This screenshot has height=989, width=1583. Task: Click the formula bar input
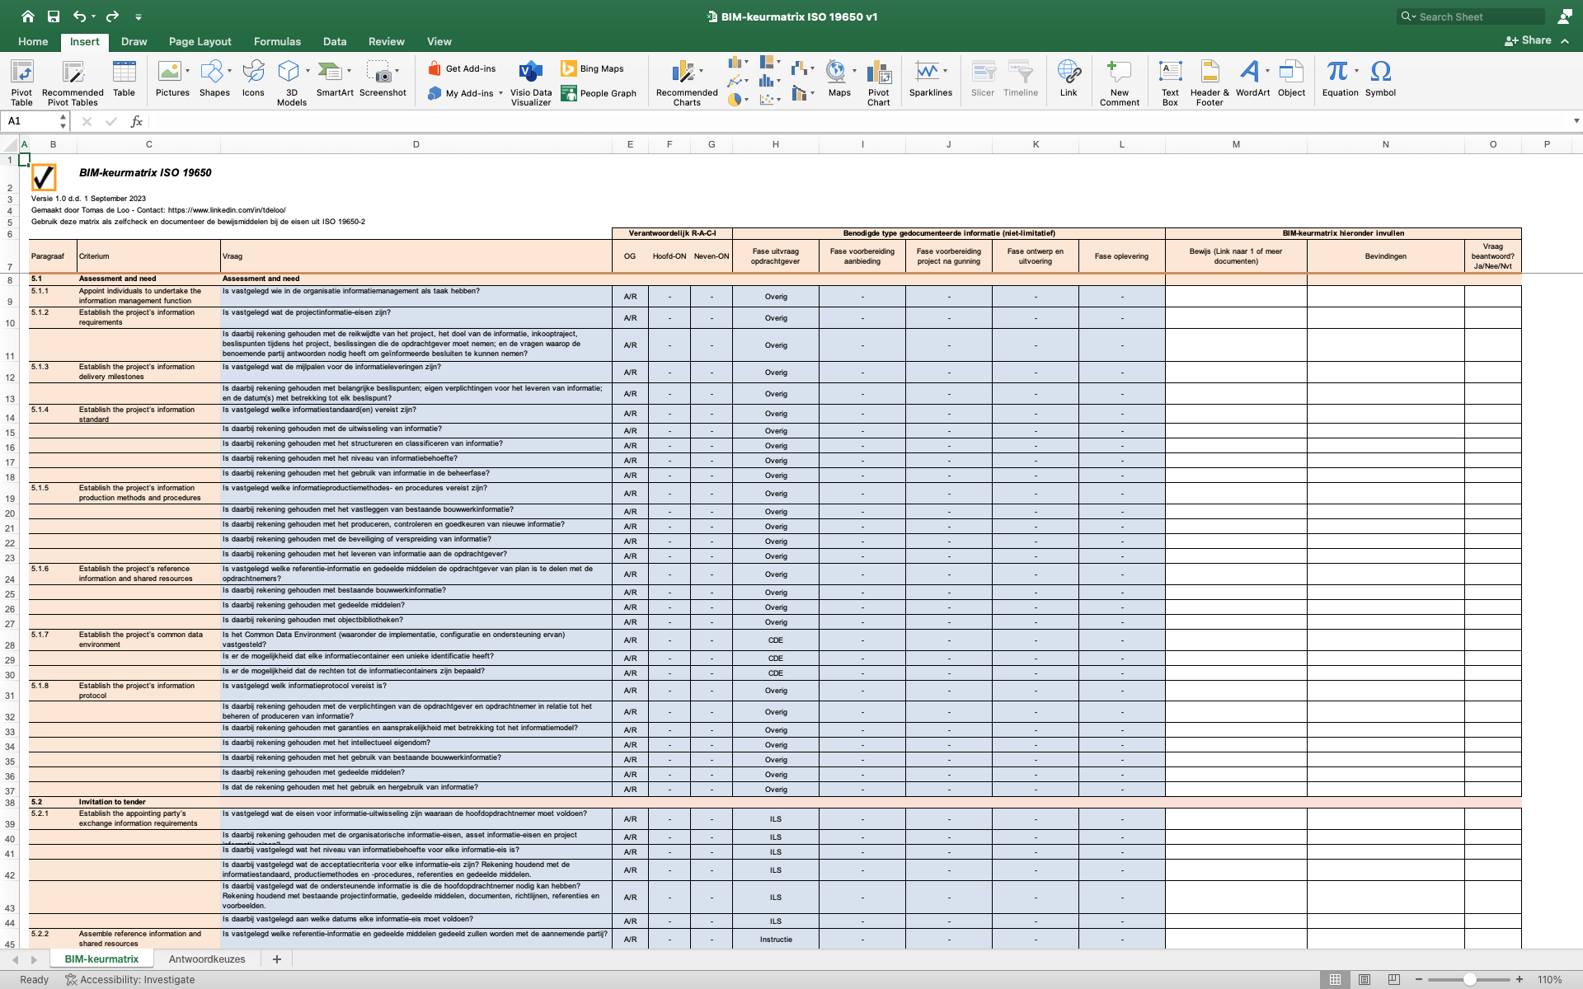857,121
